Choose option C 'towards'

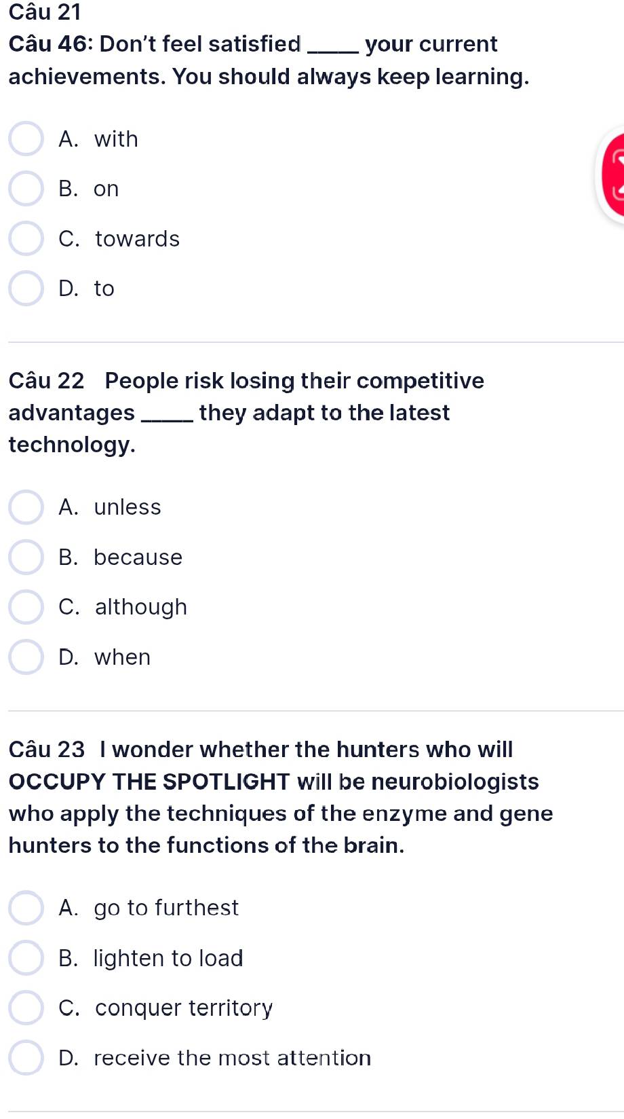coord(26,239)
